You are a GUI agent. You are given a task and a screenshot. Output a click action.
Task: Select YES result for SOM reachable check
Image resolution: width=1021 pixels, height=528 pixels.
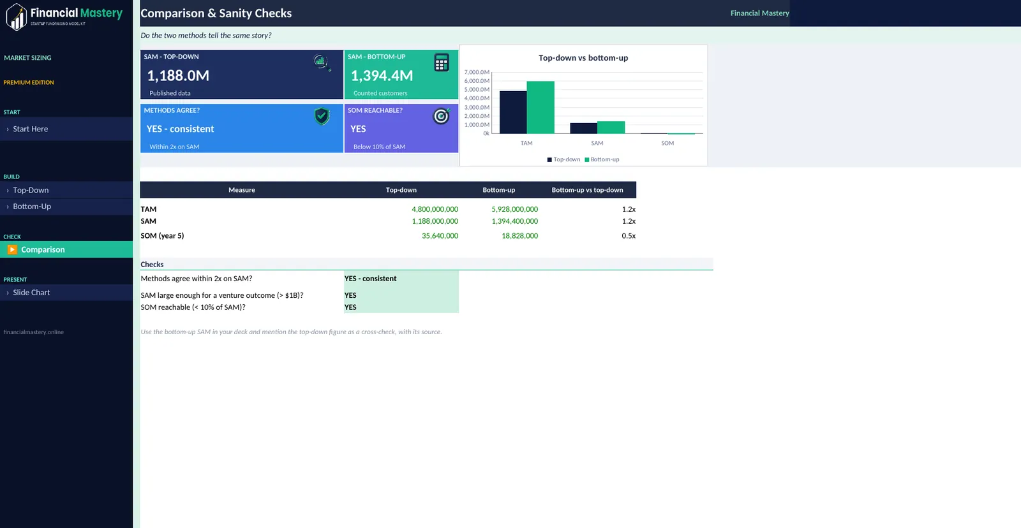tap(401, 307)
